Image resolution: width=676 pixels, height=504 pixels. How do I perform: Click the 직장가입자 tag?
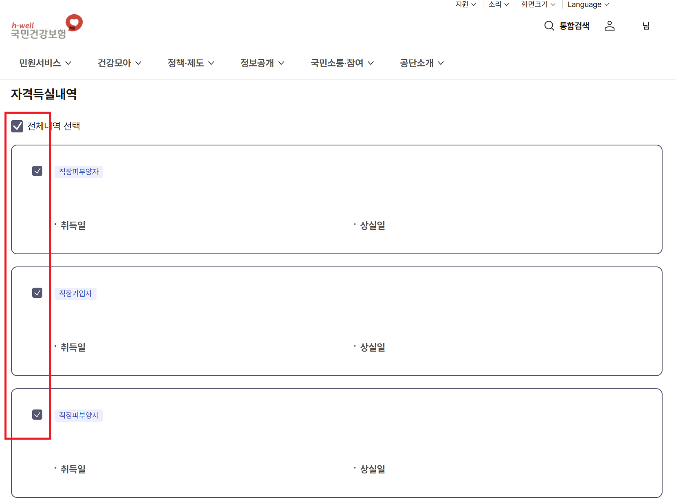coord(76,293)
